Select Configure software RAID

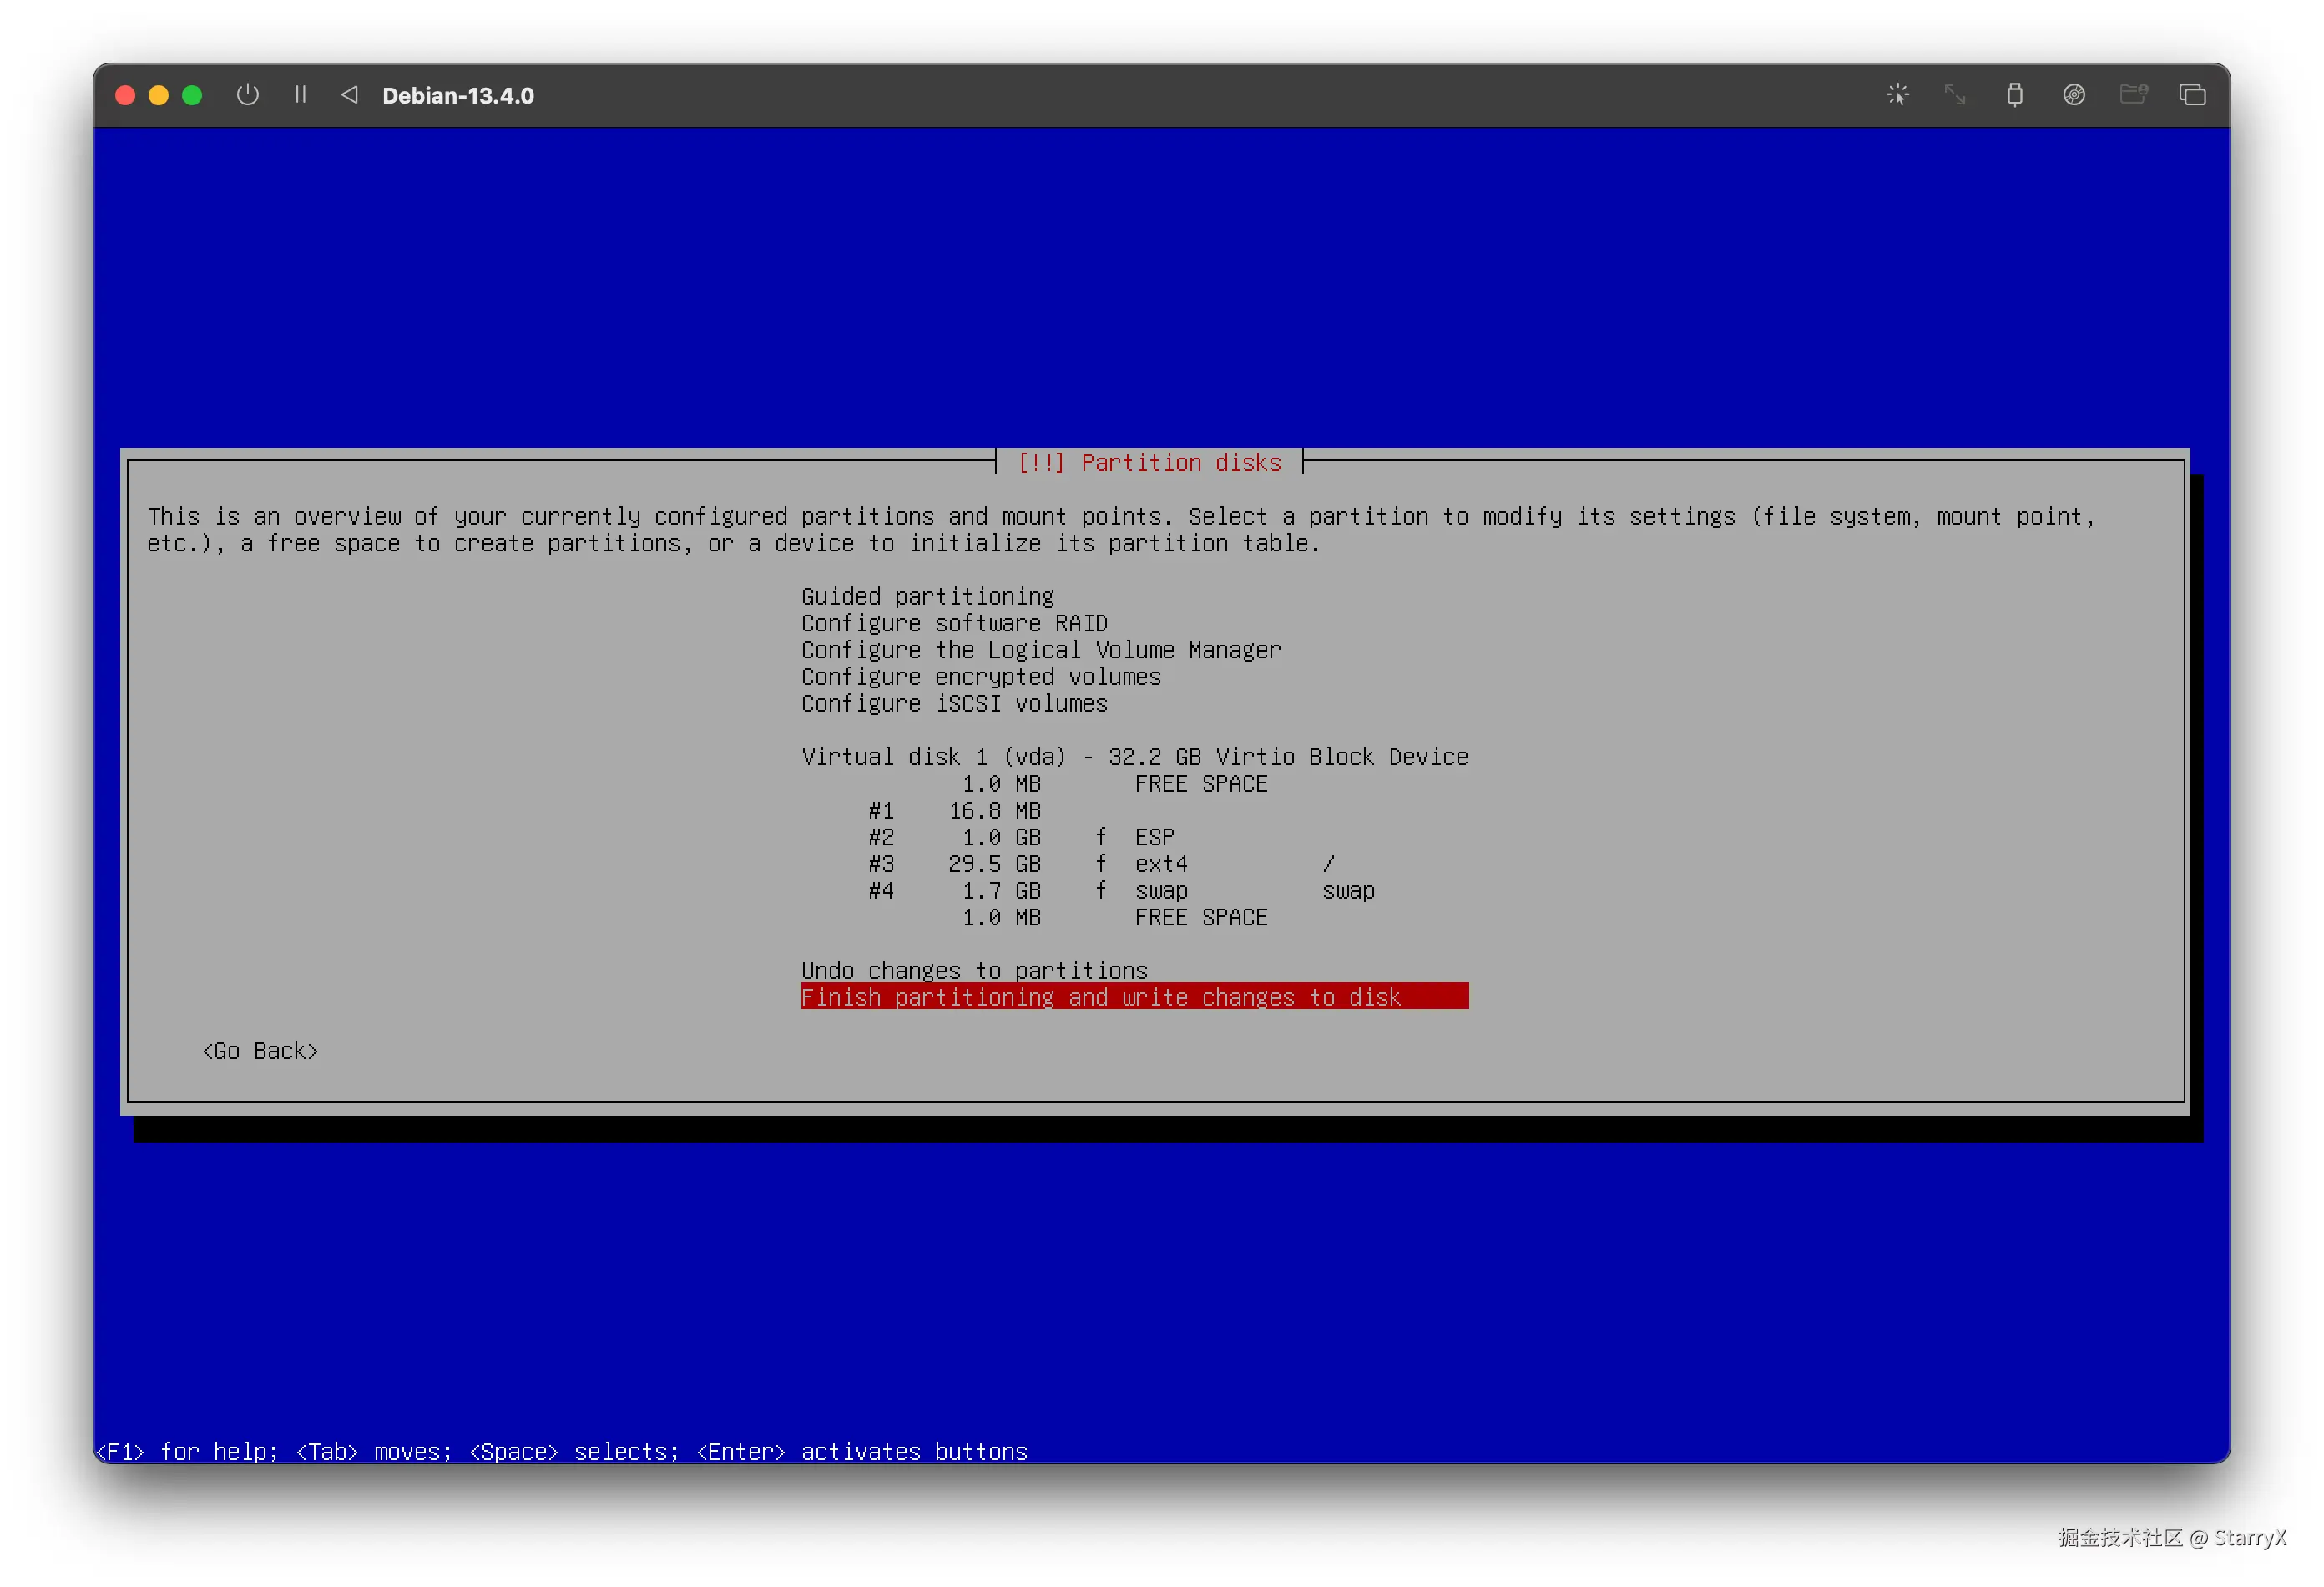tap(953, 623)
